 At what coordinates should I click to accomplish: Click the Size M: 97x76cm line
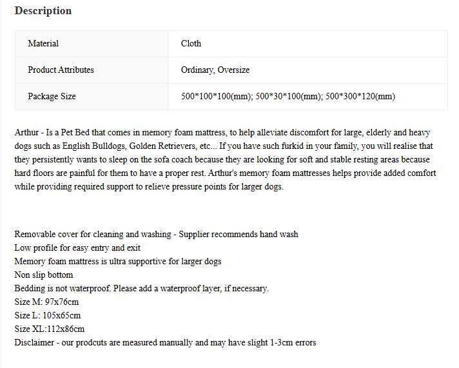(46, 302)
